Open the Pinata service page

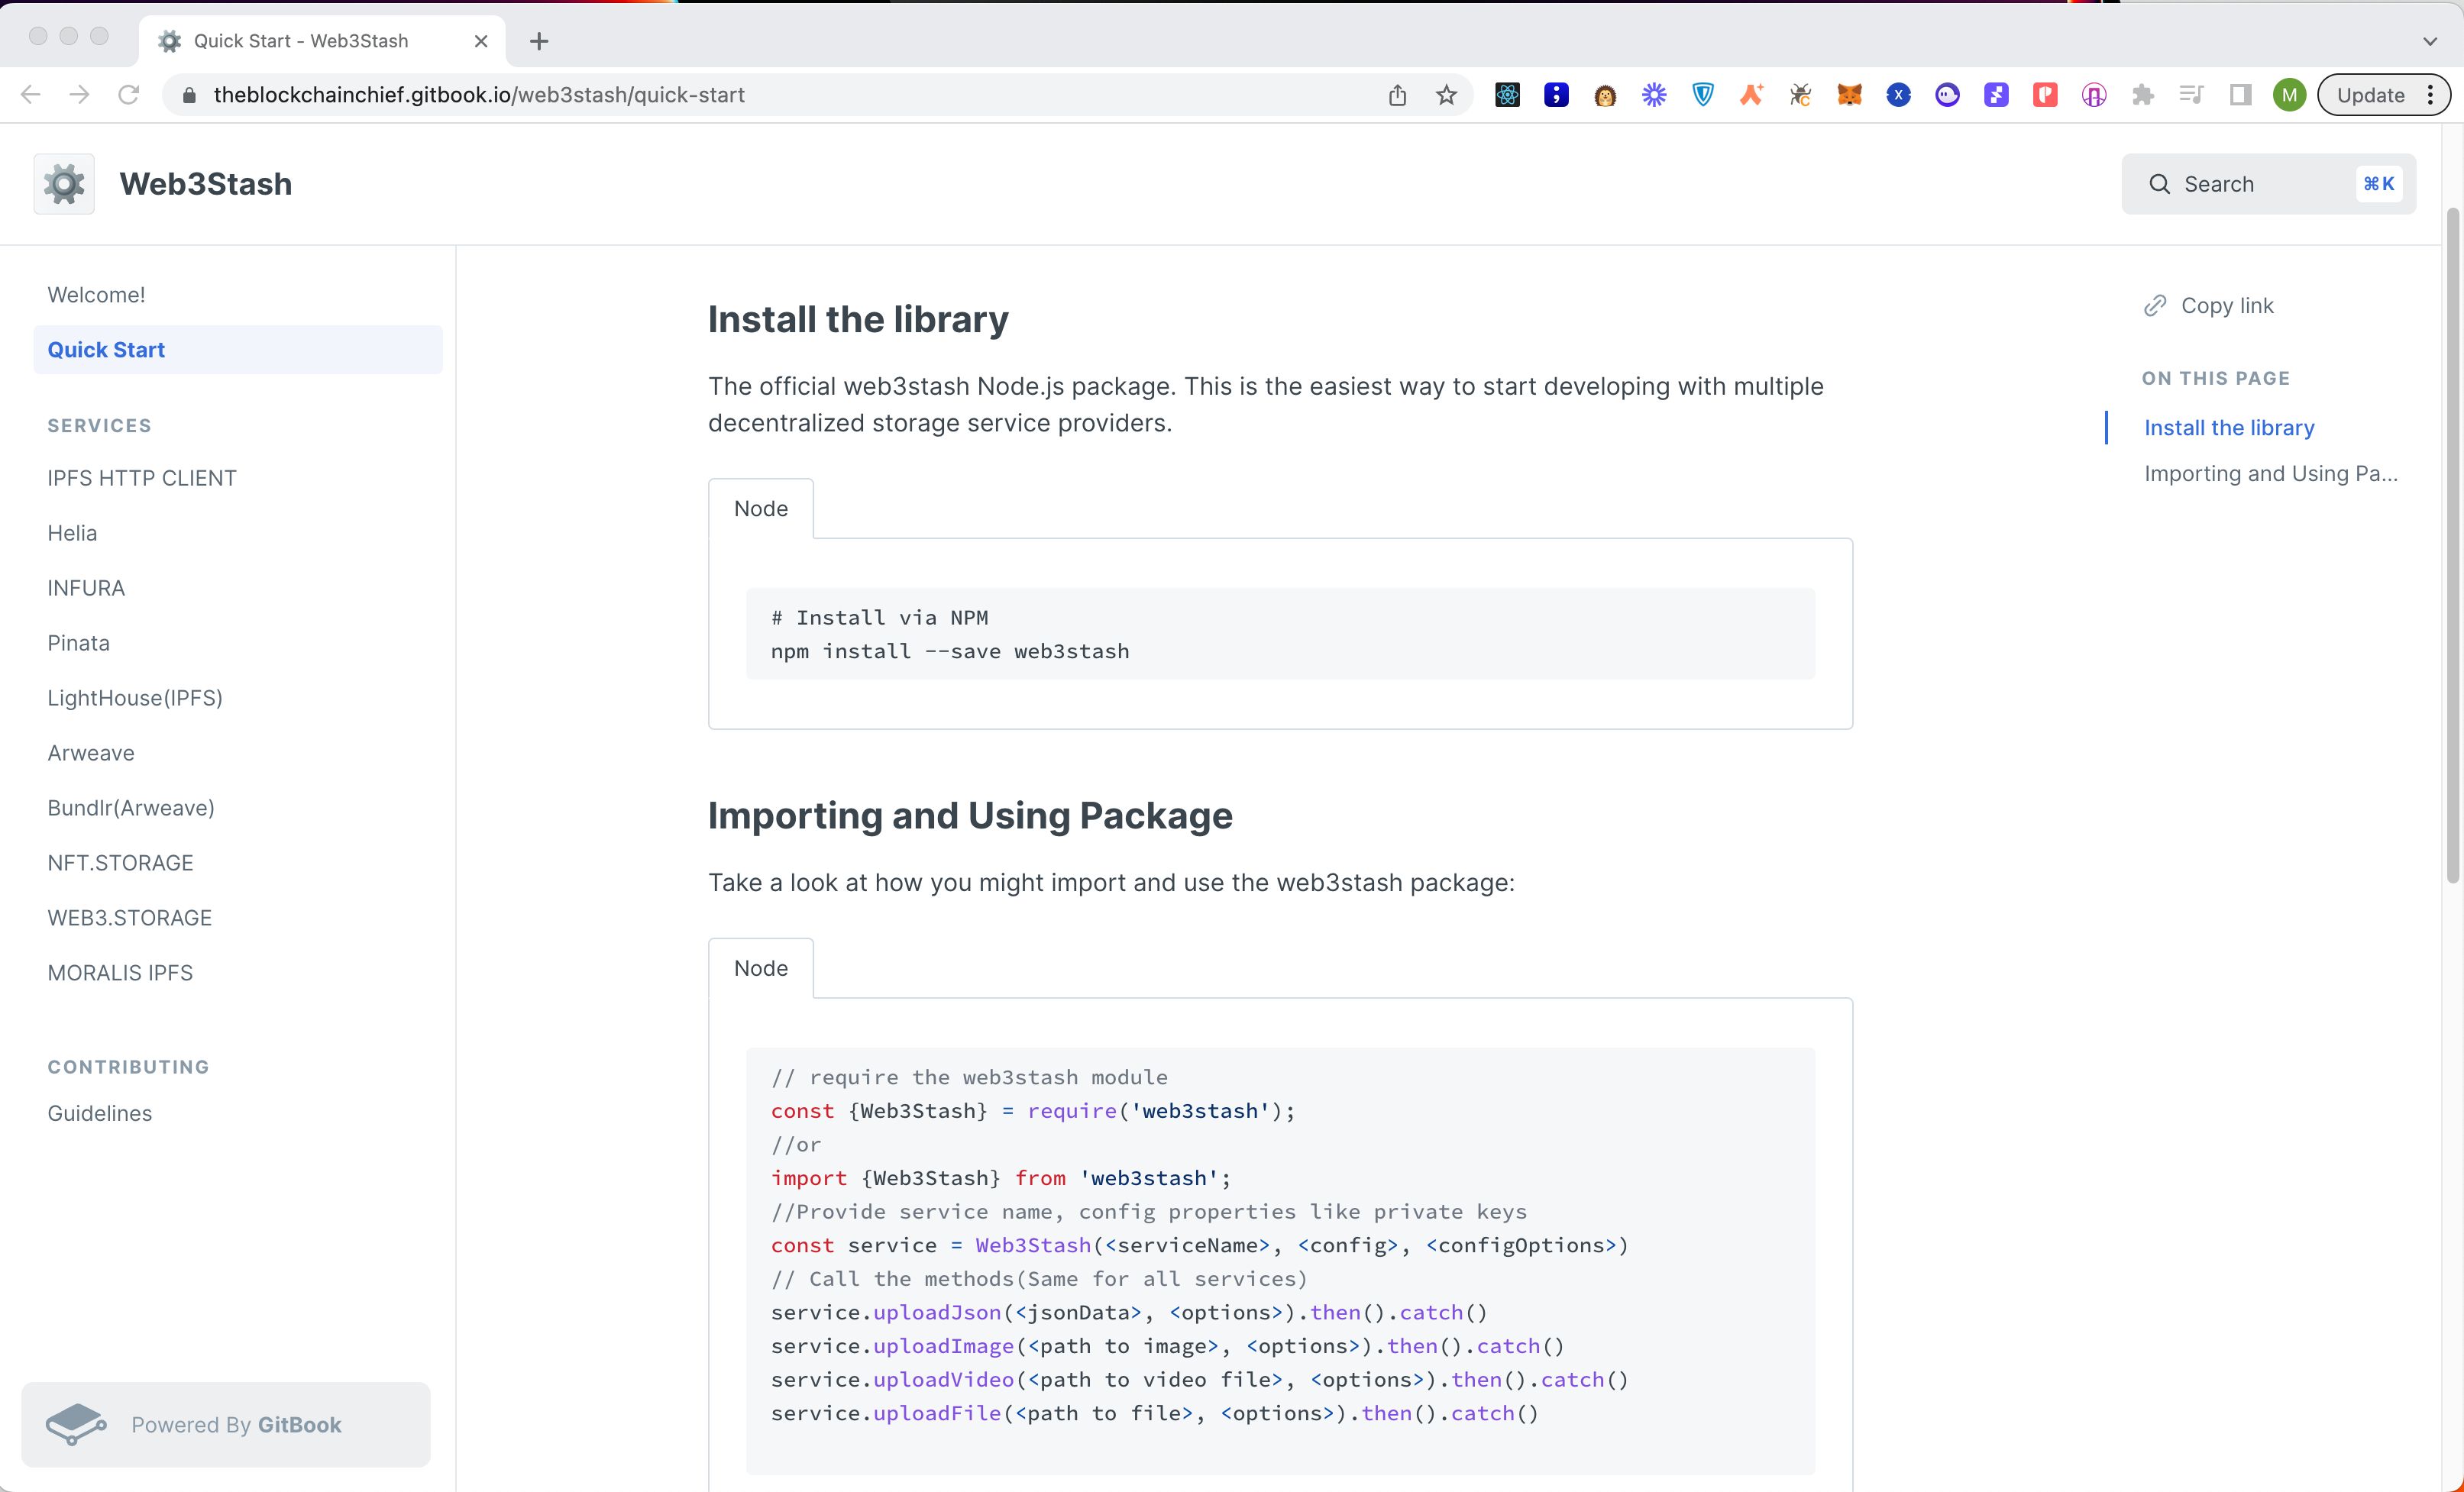pyautogui.click(x=79, y=643)
